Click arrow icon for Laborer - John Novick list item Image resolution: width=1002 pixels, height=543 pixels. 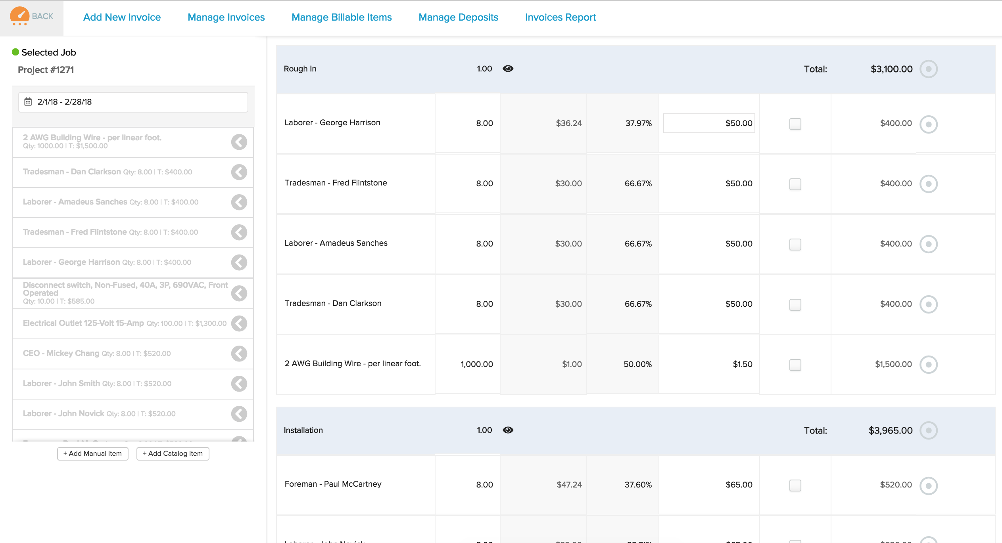[239, 414]
